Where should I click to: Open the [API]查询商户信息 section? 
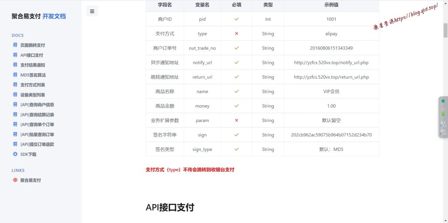[37, 105]
